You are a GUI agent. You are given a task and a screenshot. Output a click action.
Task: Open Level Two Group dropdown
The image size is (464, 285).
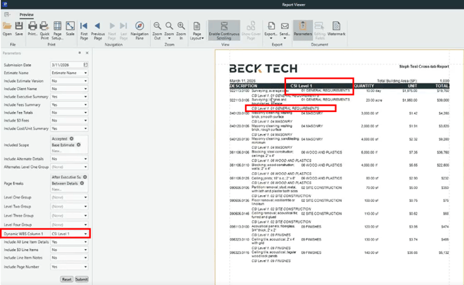pyautogui.click(x=85, y=206)
